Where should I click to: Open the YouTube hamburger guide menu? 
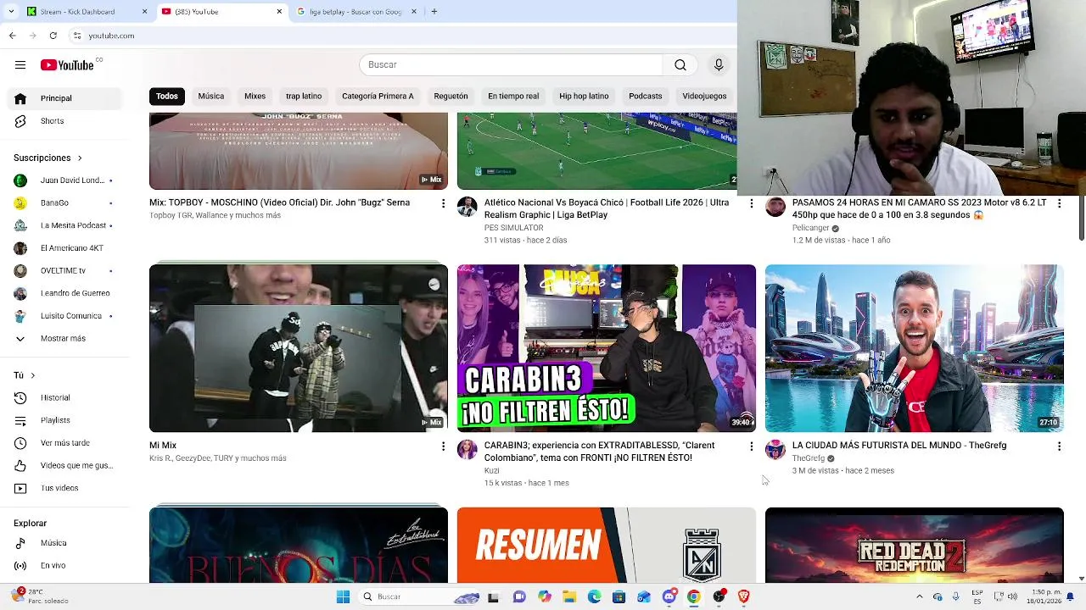(x=20, y=65)
